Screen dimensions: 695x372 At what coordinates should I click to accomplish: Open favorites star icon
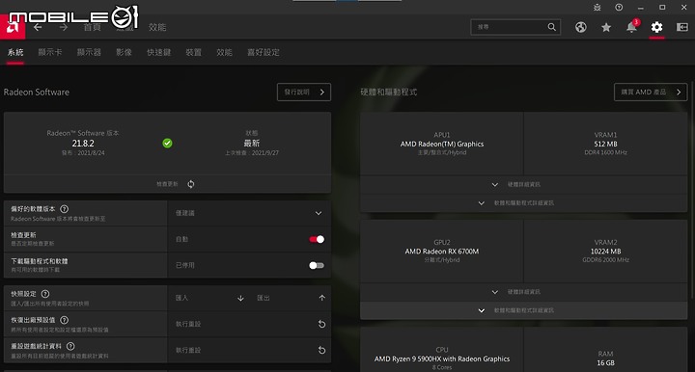[x=606, y=27]
